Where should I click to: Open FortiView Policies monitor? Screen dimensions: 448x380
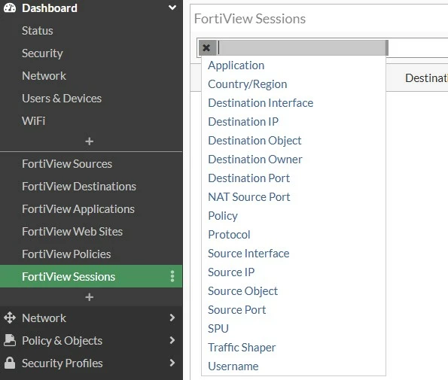click(x=66, y=254)
